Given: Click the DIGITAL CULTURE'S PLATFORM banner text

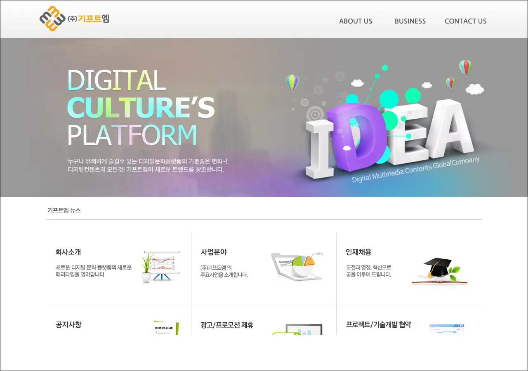Looking at the screenshot, I should (140, 107).
